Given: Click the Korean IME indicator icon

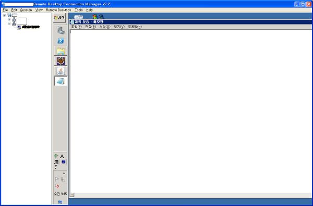Looking at the screenshot, I should tap(56, 156).
